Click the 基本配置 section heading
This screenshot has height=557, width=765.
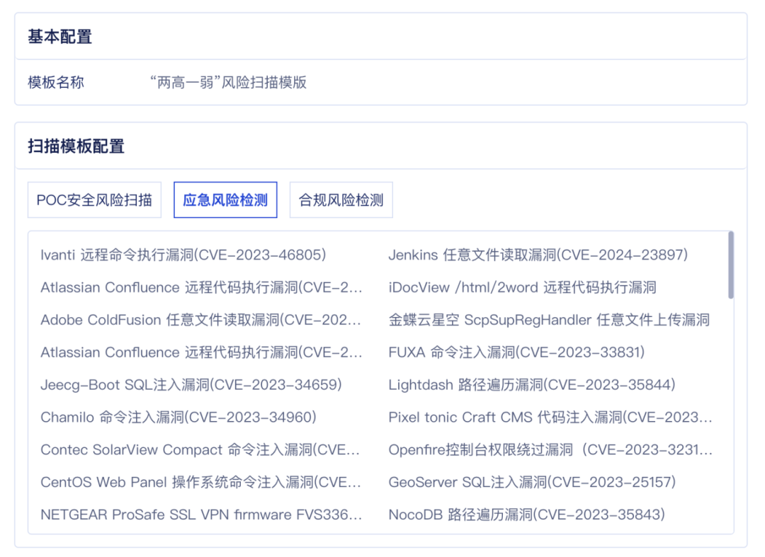[x=60, y=37]
